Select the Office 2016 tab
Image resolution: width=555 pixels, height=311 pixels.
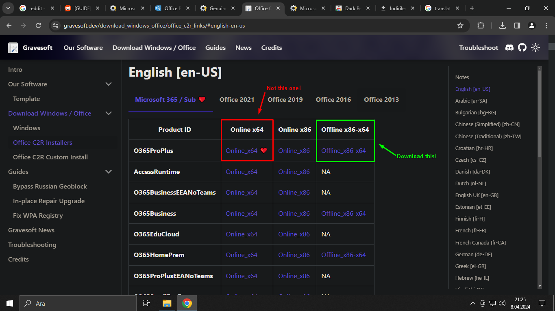[x=333, y=99]
